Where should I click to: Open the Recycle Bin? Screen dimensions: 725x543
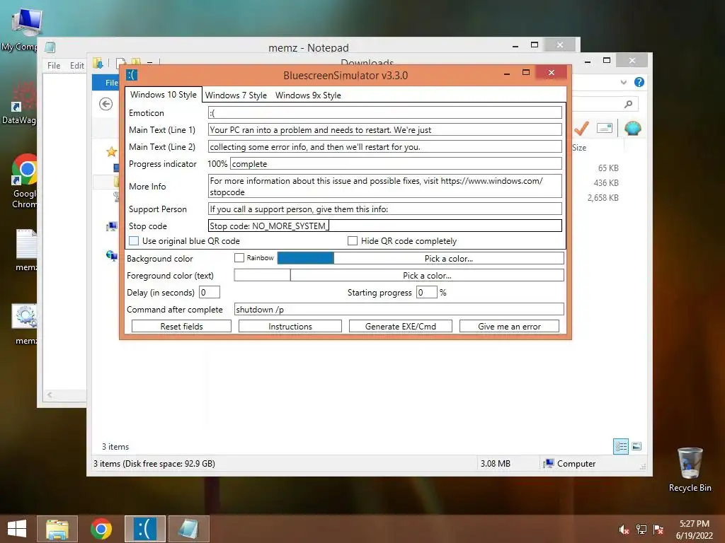click(x=690, y=469)
